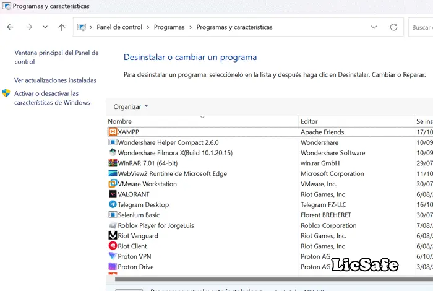This screenshot has height=291, width=433.
Task: Select VMware Workstation entry
Action: pyautogui.click(x=147, y=184)
